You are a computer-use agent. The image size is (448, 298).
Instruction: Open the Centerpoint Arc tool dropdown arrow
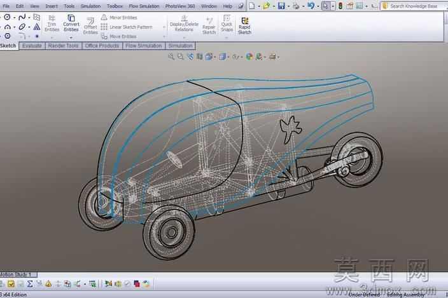coord(14,27)
